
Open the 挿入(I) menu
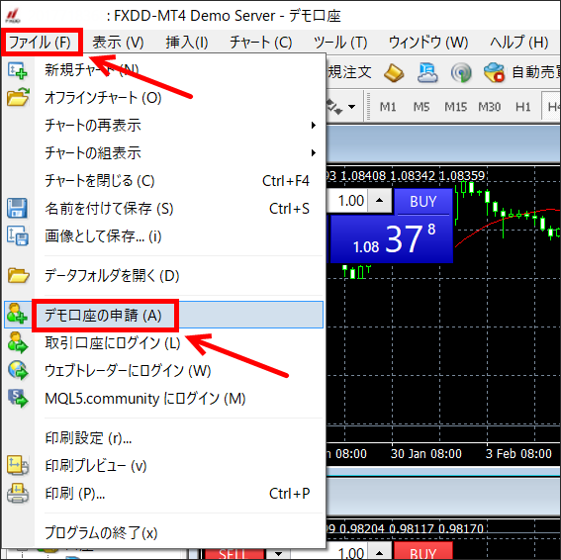click(187, 43)
